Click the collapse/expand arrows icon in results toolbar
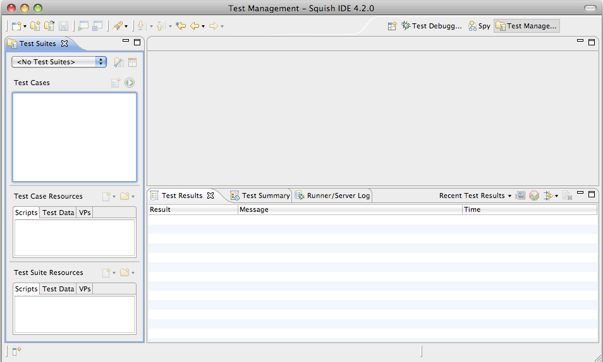This screenshot has width=603, height=362. 548,196
